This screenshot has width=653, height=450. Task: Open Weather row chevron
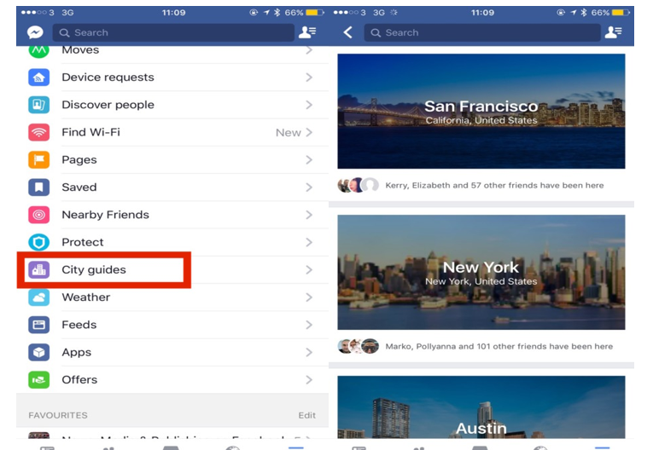click(309, 297)
